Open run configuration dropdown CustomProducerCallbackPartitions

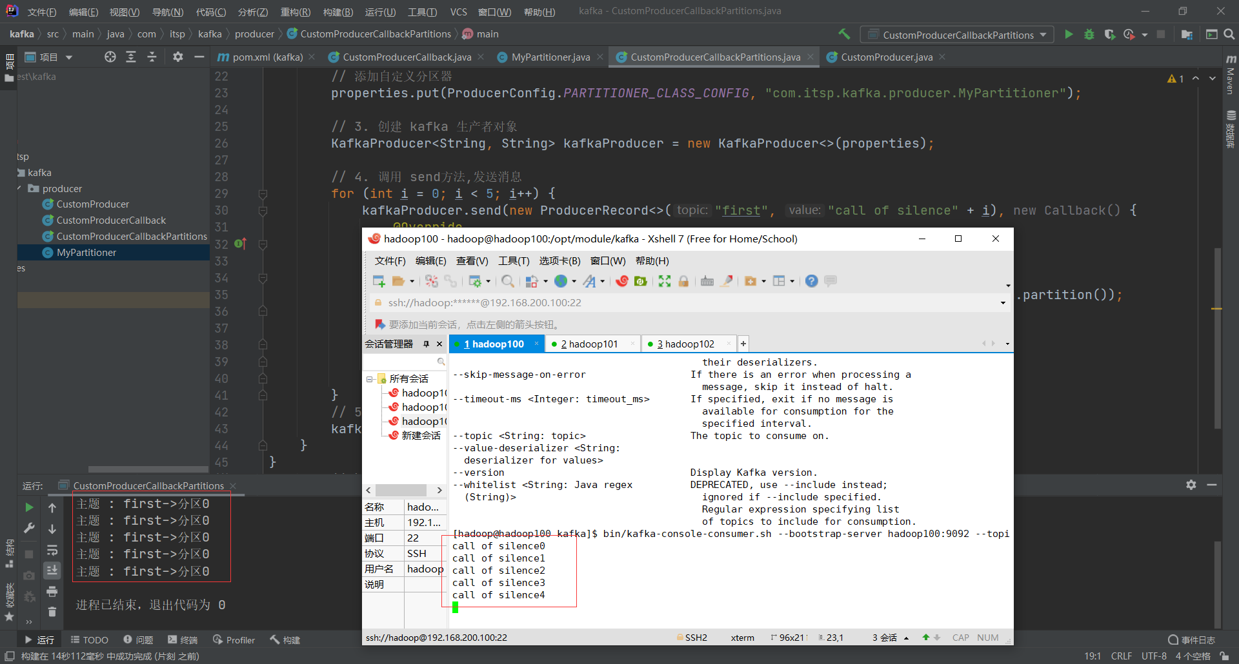[958, 35]
